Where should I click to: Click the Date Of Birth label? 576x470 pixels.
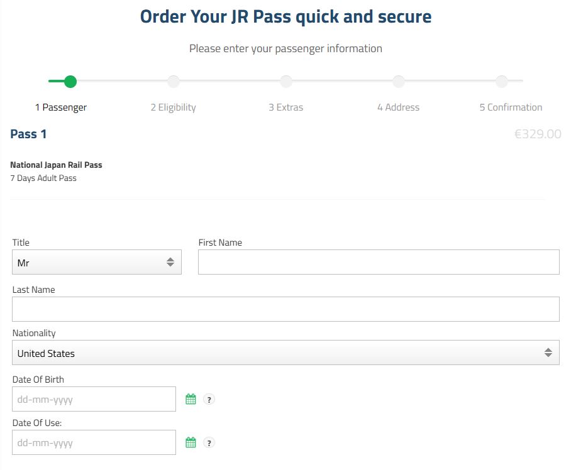click(x=38, y=380)
